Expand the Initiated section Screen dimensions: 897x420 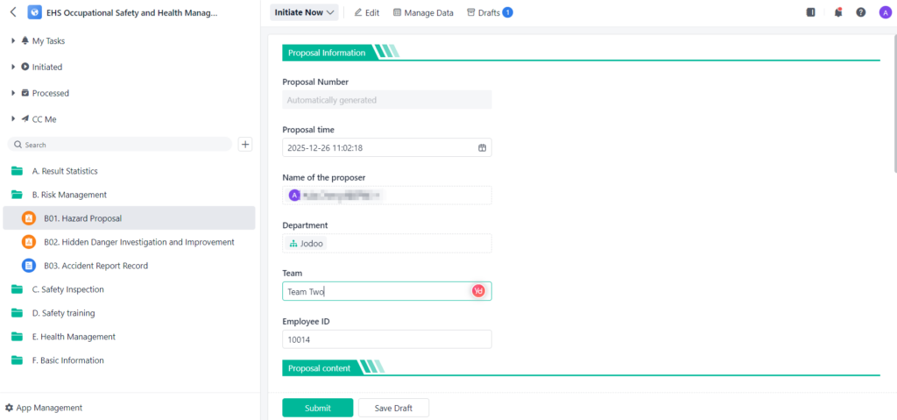point(13,67)
